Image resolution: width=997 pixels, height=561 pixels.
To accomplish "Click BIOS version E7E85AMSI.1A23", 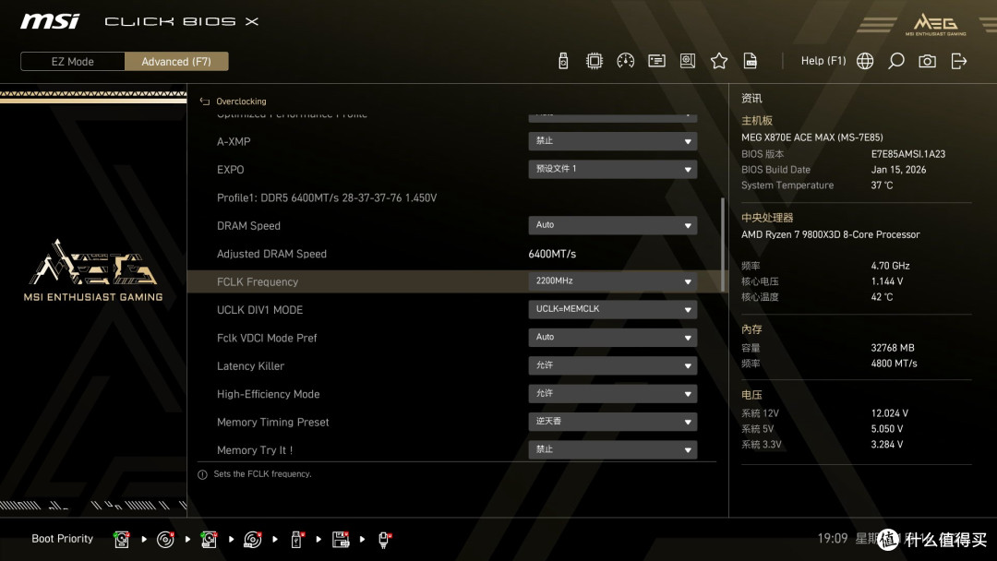I will (x=908, y=154).
